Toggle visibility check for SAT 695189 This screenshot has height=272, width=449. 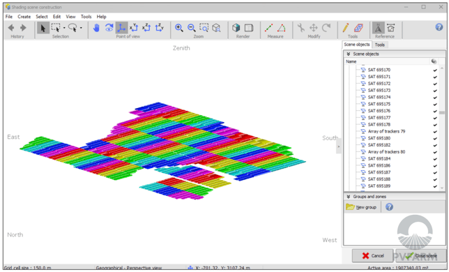[435, 186]
